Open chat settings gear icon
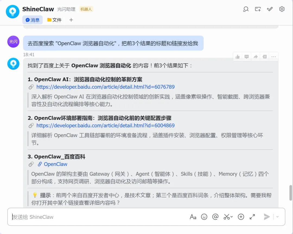 282,9
